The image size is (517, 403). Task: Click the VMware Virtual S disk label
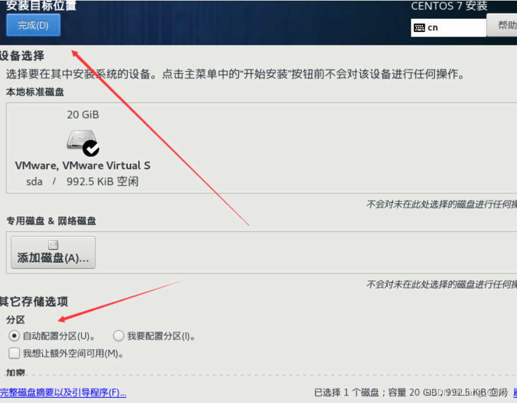click(83, 165)
